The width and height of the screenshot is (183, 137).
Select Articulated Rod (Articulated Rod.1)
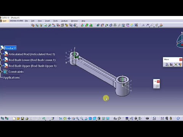pos(32,54)
